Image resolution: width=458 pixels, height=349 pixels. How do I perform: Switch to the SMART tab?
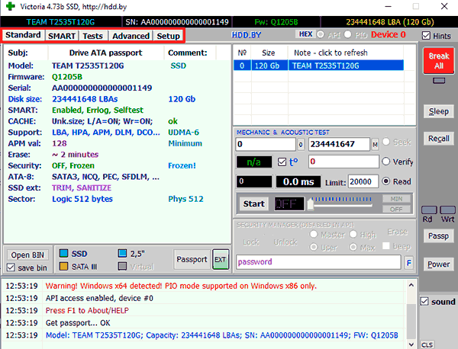(x=62, y=36)
